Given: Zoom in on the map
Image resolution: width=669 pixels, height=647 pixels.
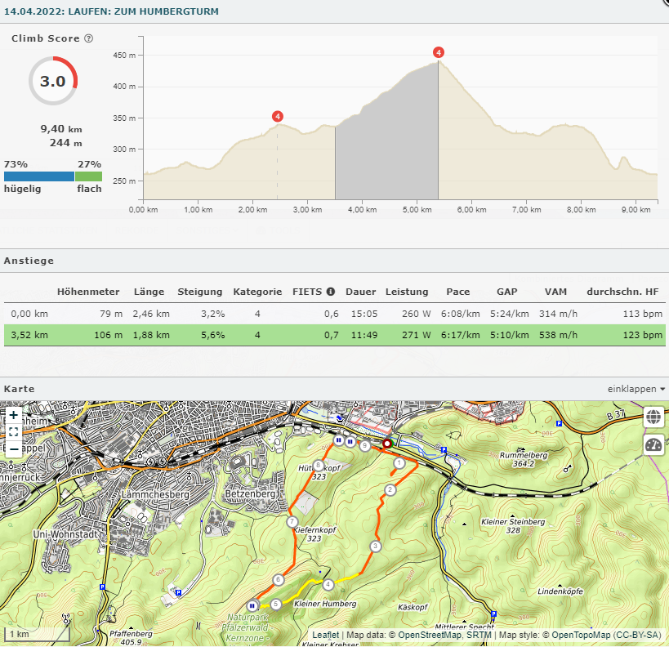Looking at the screenshot, I should (14, 415).
